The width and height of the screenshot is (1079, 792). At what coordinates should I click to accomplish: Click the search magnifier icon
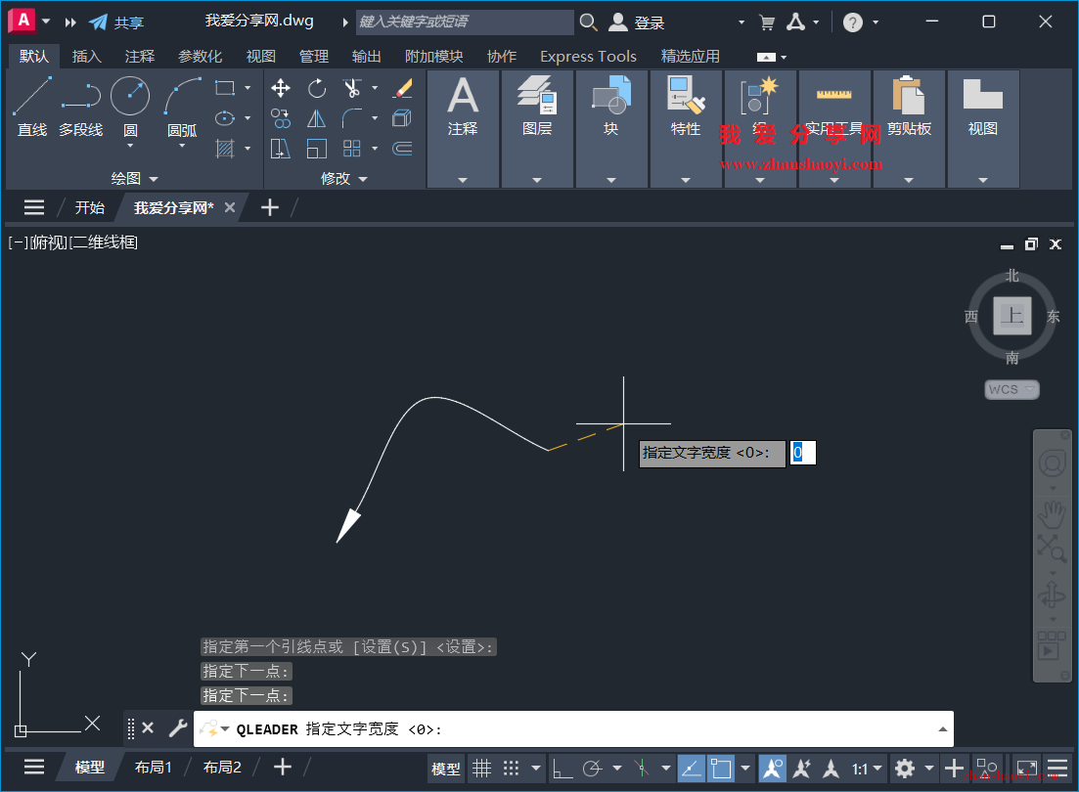click(588, 22)
